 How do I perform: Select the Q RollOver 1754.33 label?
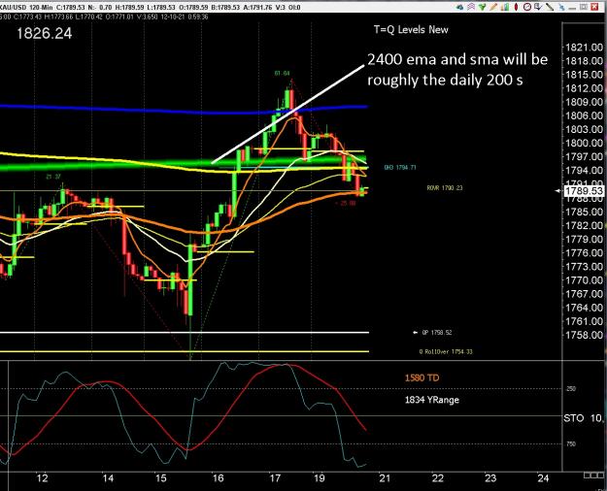[x=446, y=351]
